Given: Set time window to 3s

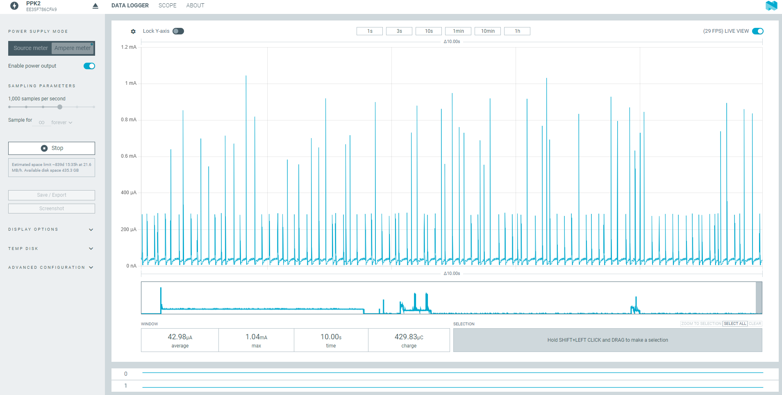Looking at the screenshot, I should point(399,31).
